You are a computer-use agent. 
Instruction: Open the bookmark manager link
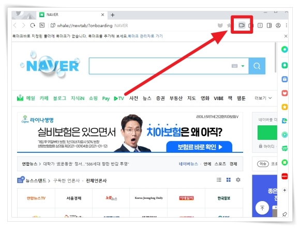pos(145,36)
